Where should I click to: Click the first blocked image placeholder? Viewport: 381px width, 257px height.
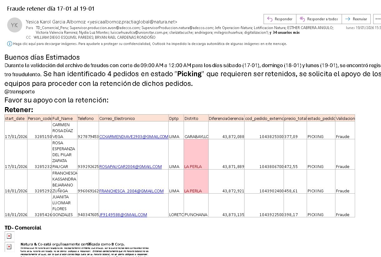click(9, 236)
